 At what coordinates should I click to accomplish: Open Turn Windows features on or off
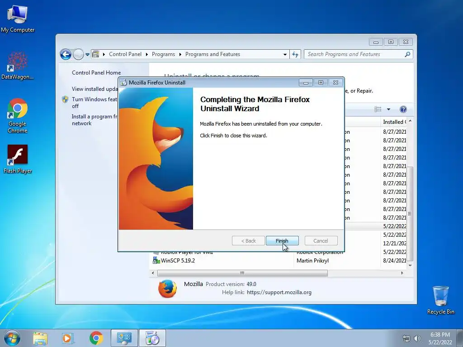pos(94,103)
